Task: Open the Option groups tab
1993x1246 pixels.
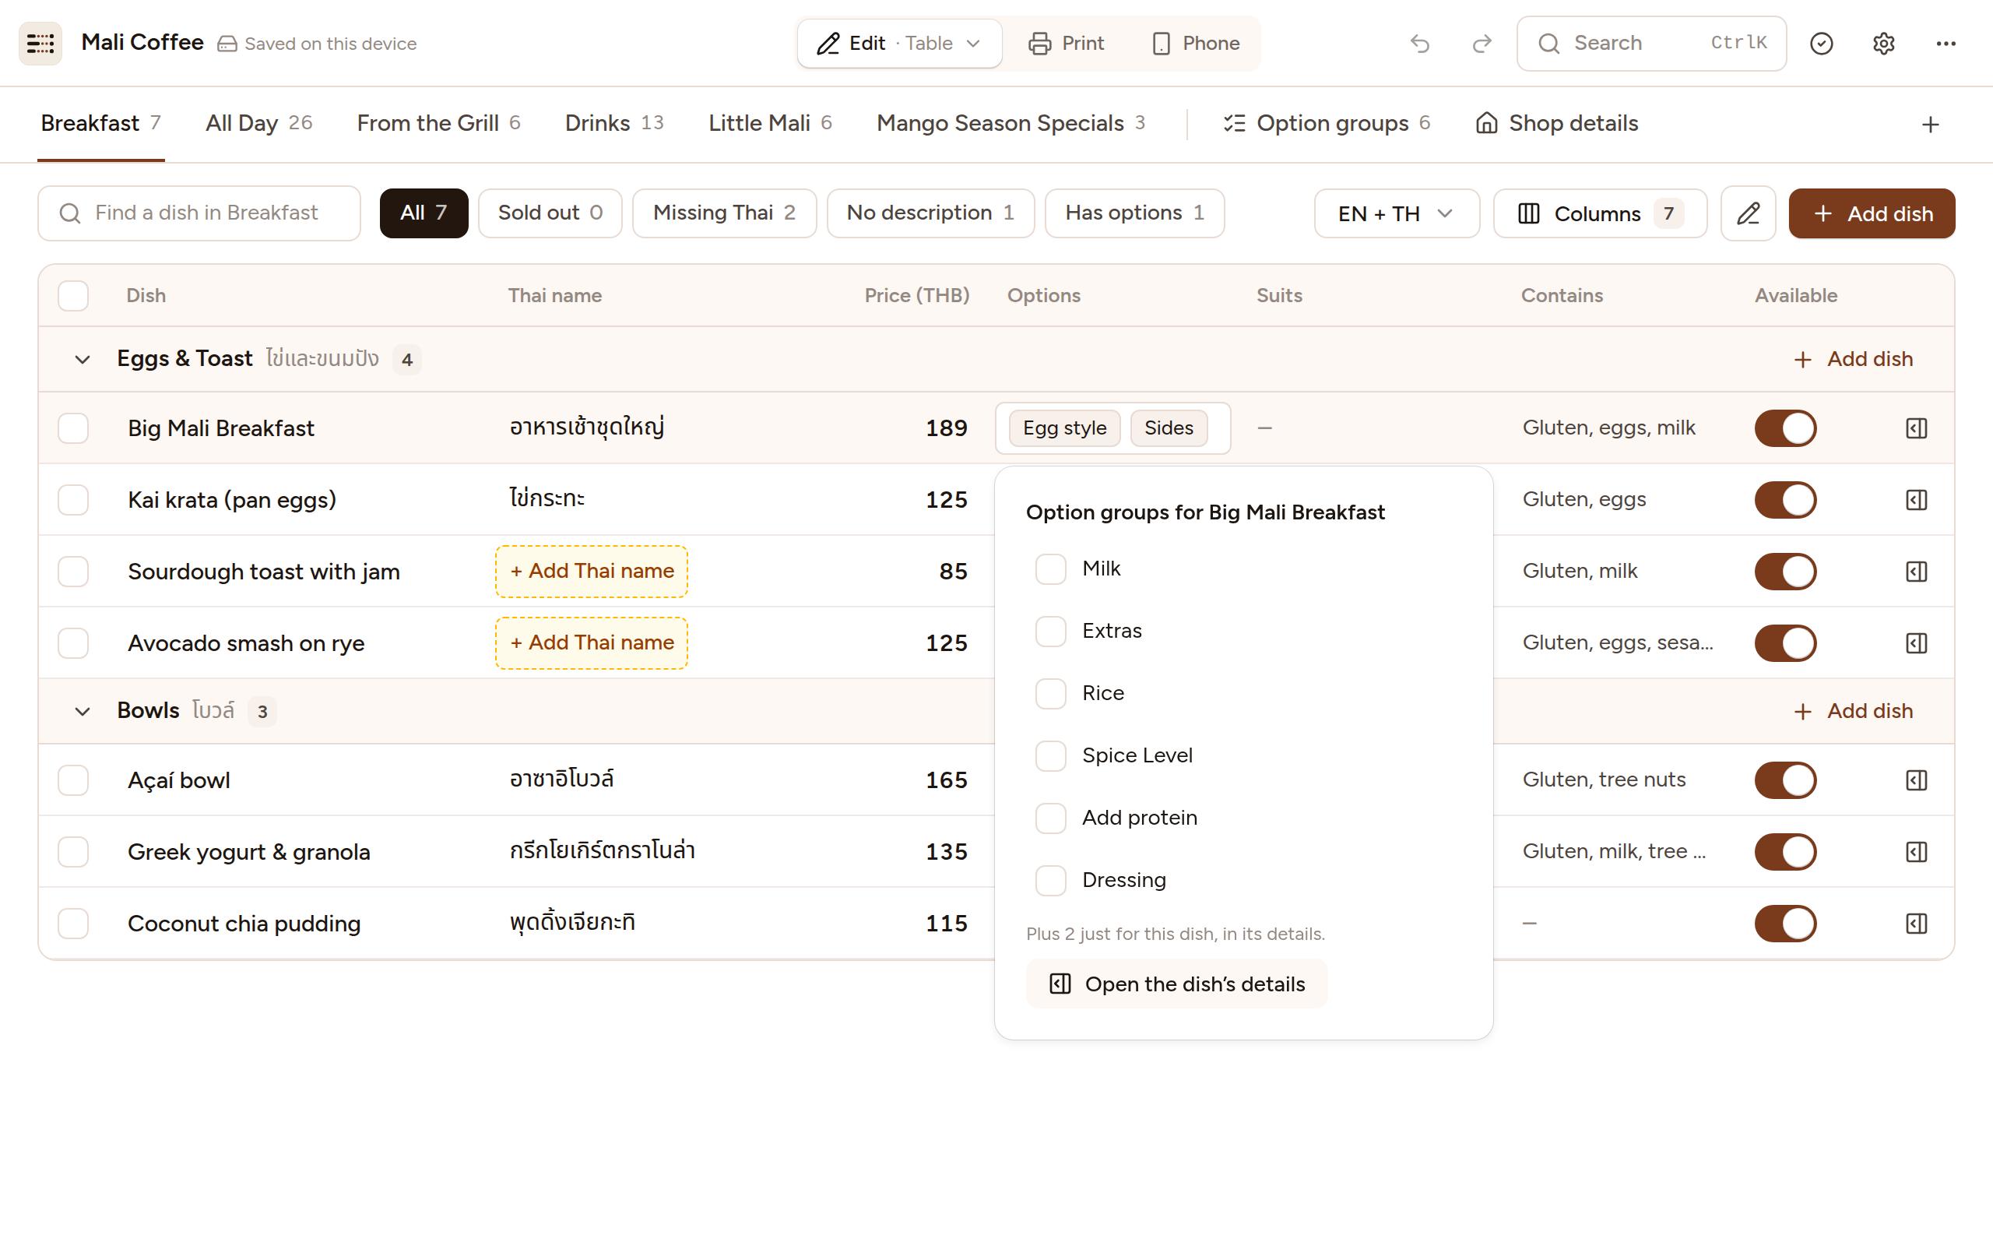Action: (1327, 124)
